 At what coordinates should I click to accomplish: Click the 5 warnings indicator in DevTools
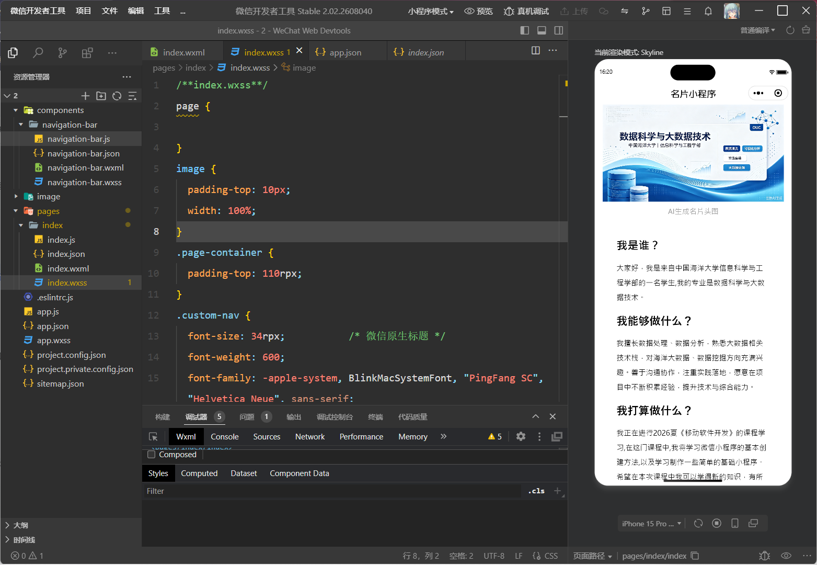tap(494, 436)
